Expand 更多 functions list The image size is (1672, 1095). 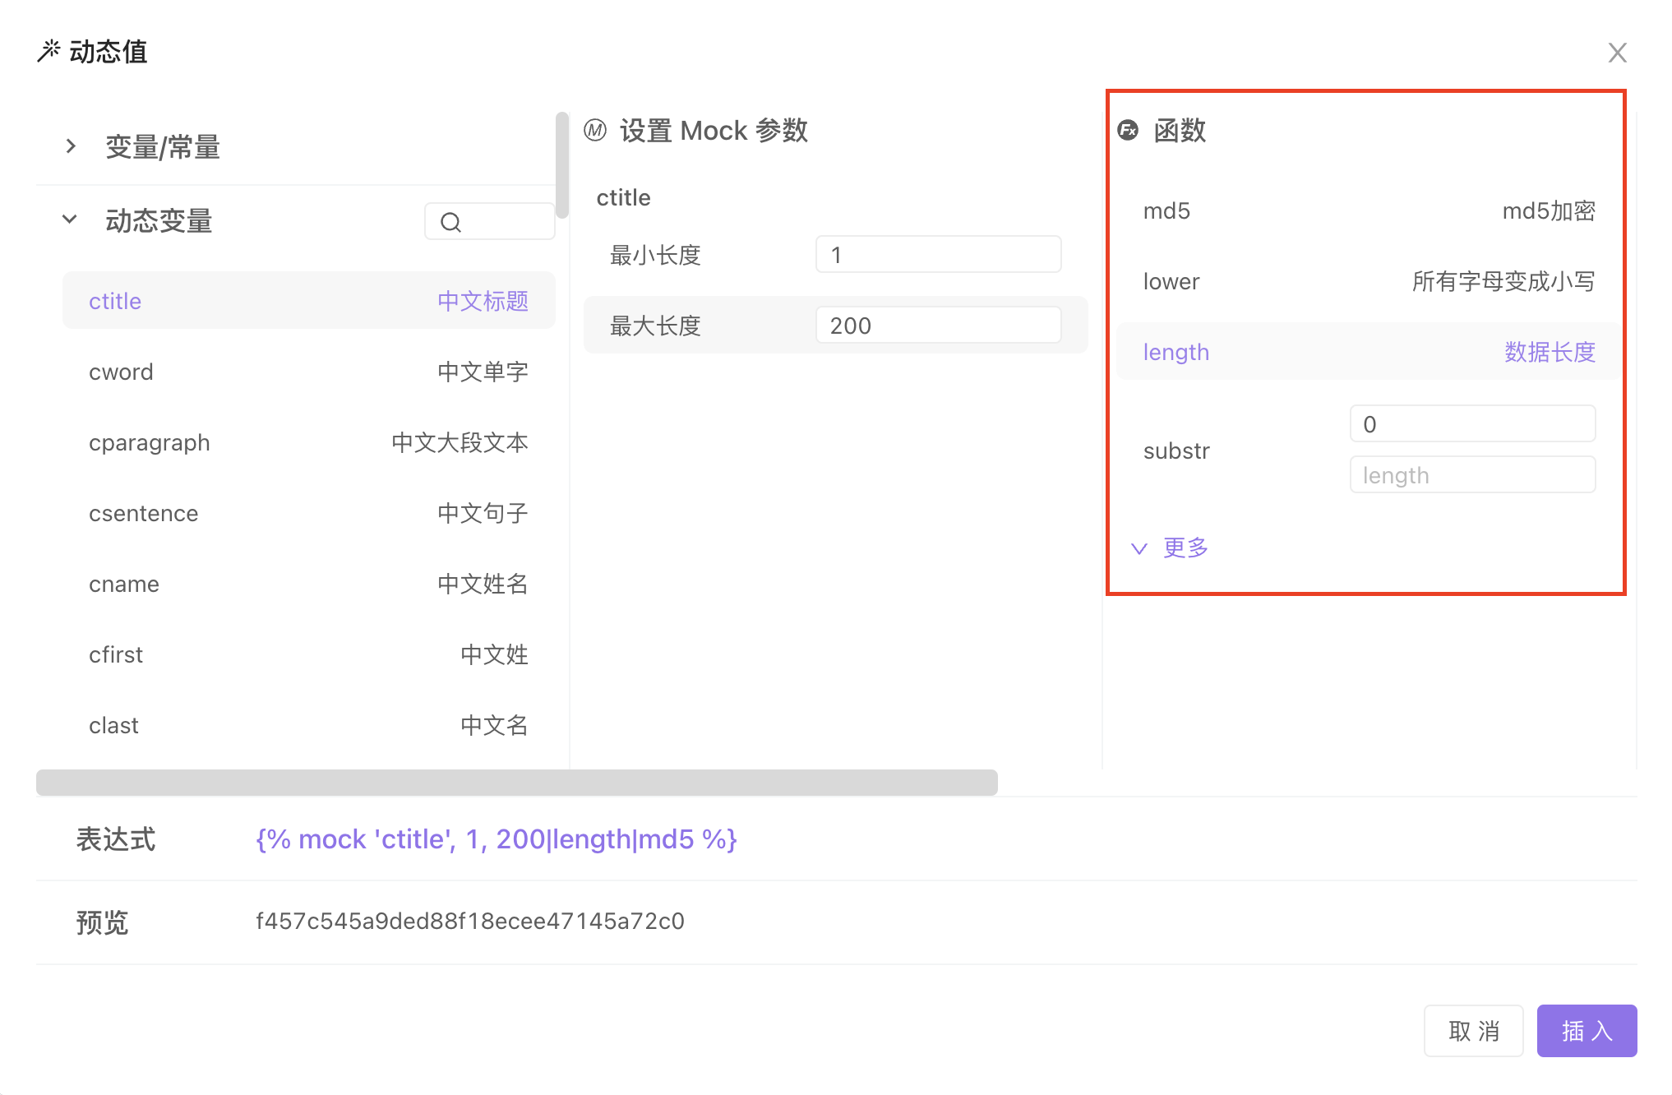pos(1171,547)
